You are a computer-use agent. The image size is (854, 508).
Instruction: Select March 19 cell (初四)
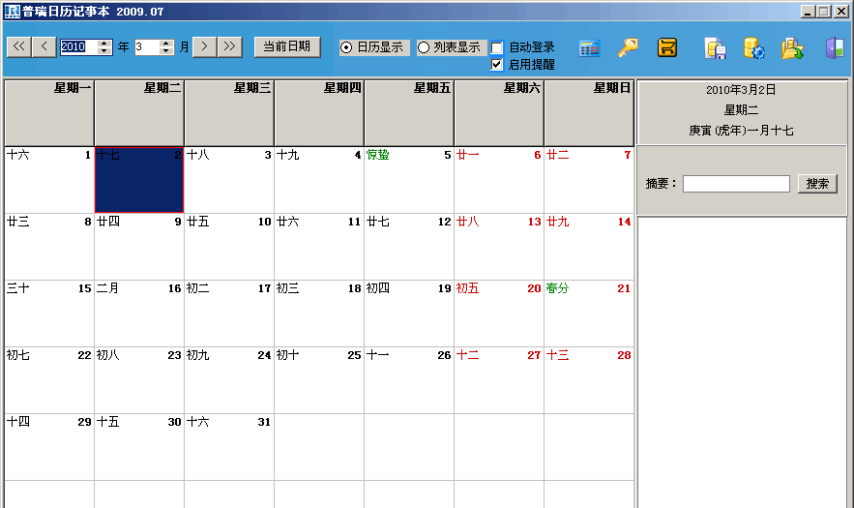click(409, 314)
